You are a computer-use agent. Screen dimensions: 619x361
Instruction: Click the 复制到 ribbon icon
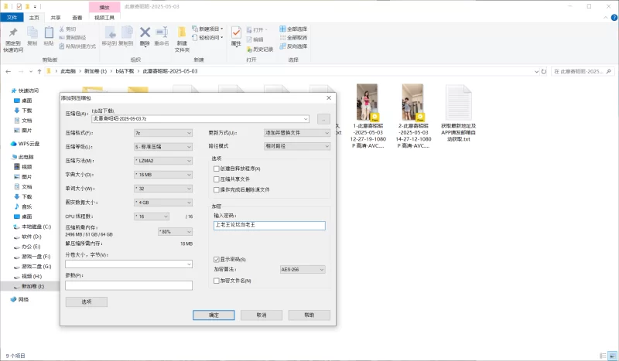pos(126,32)
